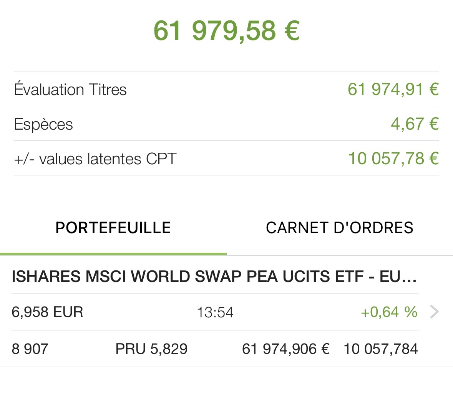453x412 pixels.
Task: Click the +0,64 % daily variation
Action: [389, 312]
